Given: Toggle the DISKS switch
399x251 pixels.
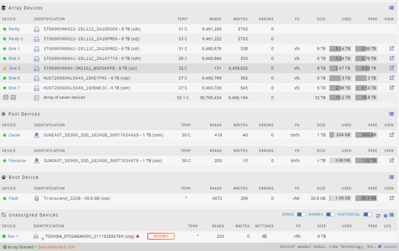Looking at the screenshot, I should tap(301, 214).
